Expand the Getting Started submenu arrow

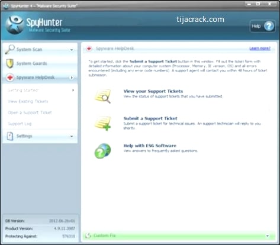coord(73,90)
